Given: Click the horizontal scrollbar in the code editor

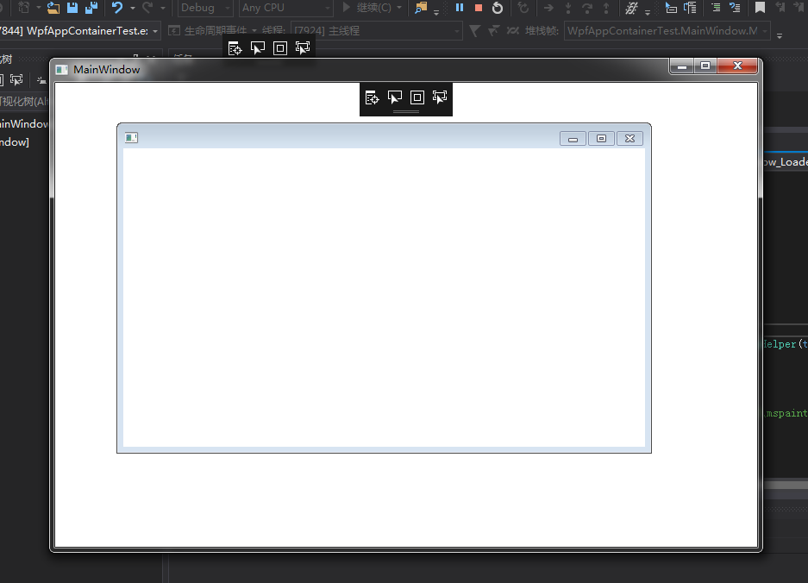Looking at the screenshot, I should pyautogui.click(x=786, y=485).
